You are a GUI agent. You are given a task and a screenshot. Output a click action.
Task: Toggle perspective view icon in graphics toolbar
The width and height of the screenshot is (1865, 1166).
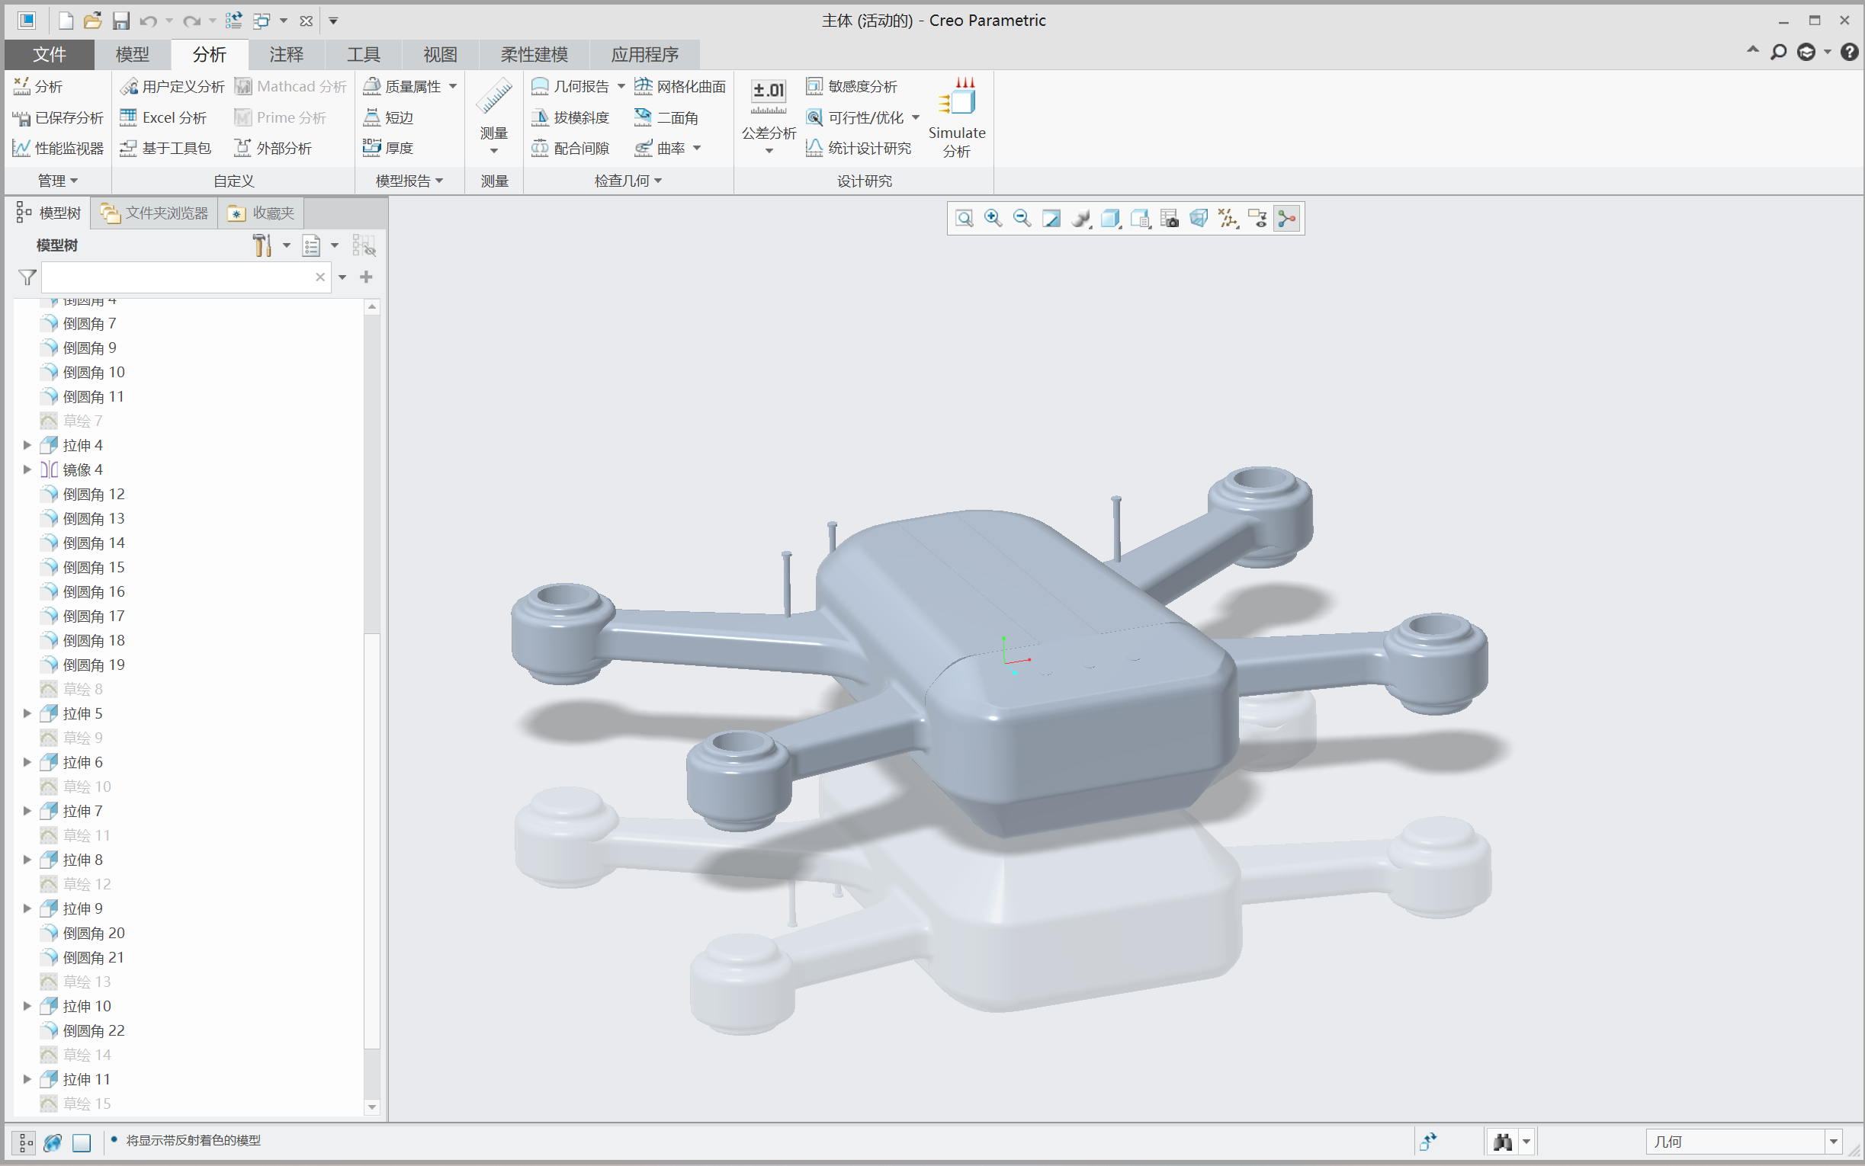1198,219
